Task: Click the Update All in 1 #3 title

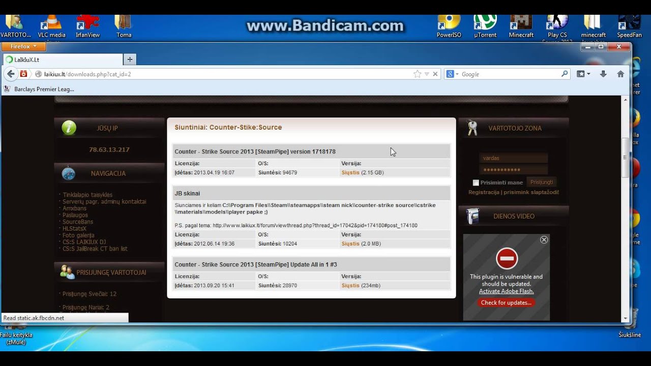Action: 256,264
